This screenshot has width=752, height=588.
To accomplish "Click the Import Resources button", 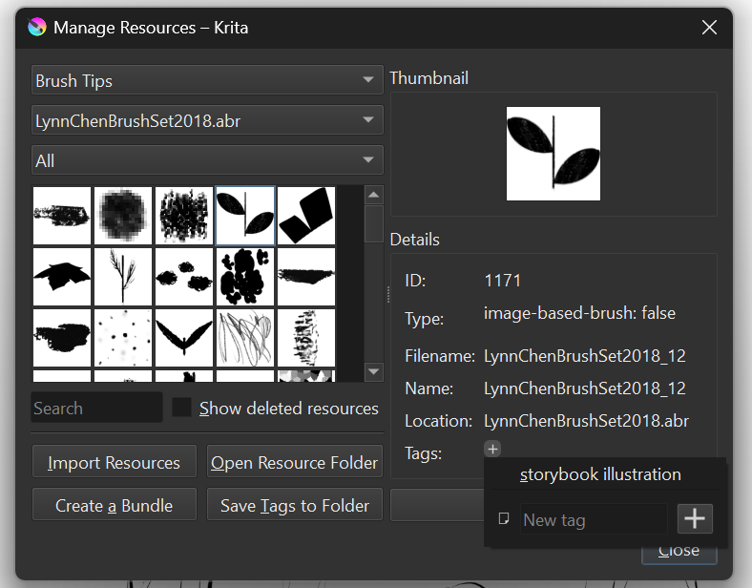I will click(114, 463).
